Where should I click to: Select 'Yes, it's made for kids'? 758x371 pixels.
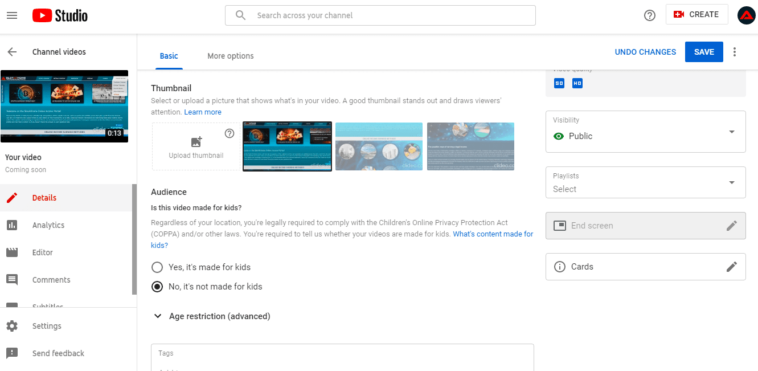click(x=157, y=267)
